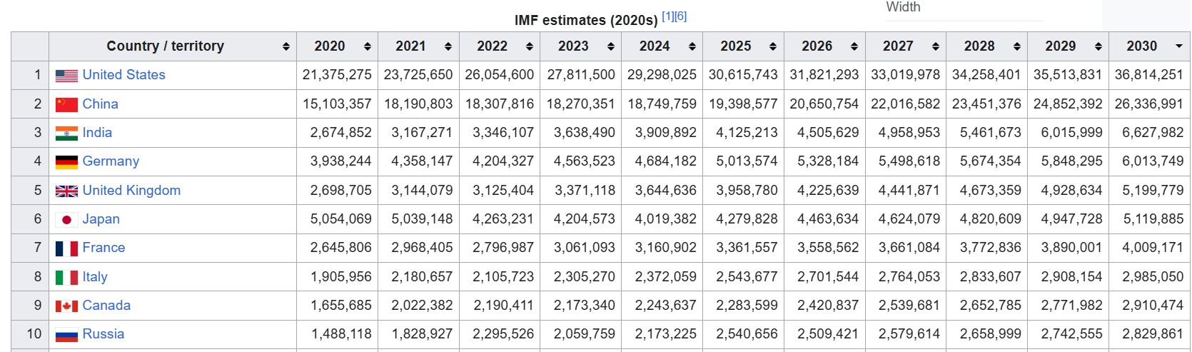Viewport: 1192px width, 352px height.
Task: Click the Russia flag icon
Action: 66,335
